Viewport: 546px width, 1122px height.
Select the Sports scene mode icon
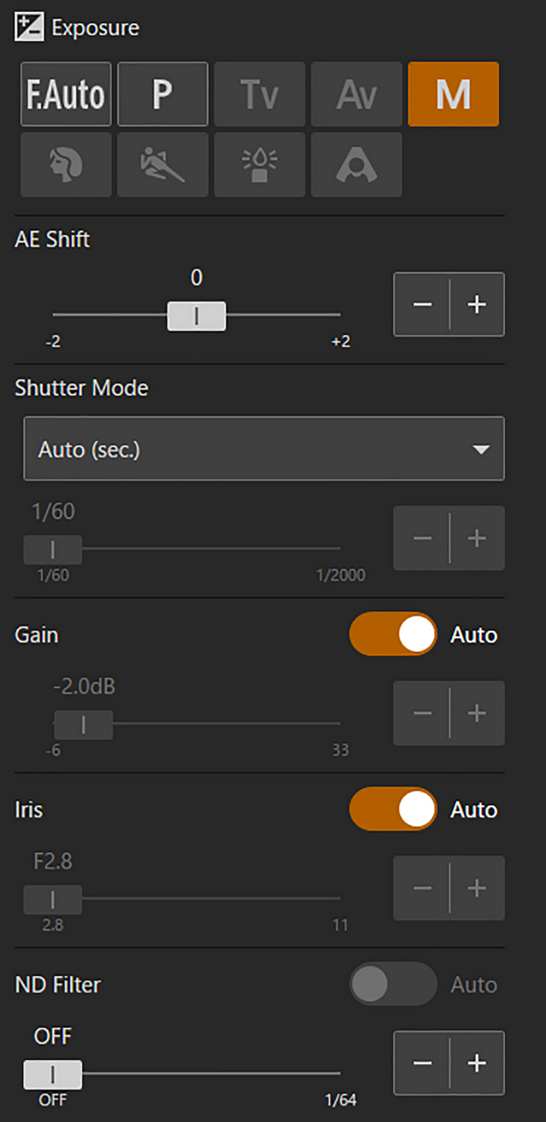162,165
